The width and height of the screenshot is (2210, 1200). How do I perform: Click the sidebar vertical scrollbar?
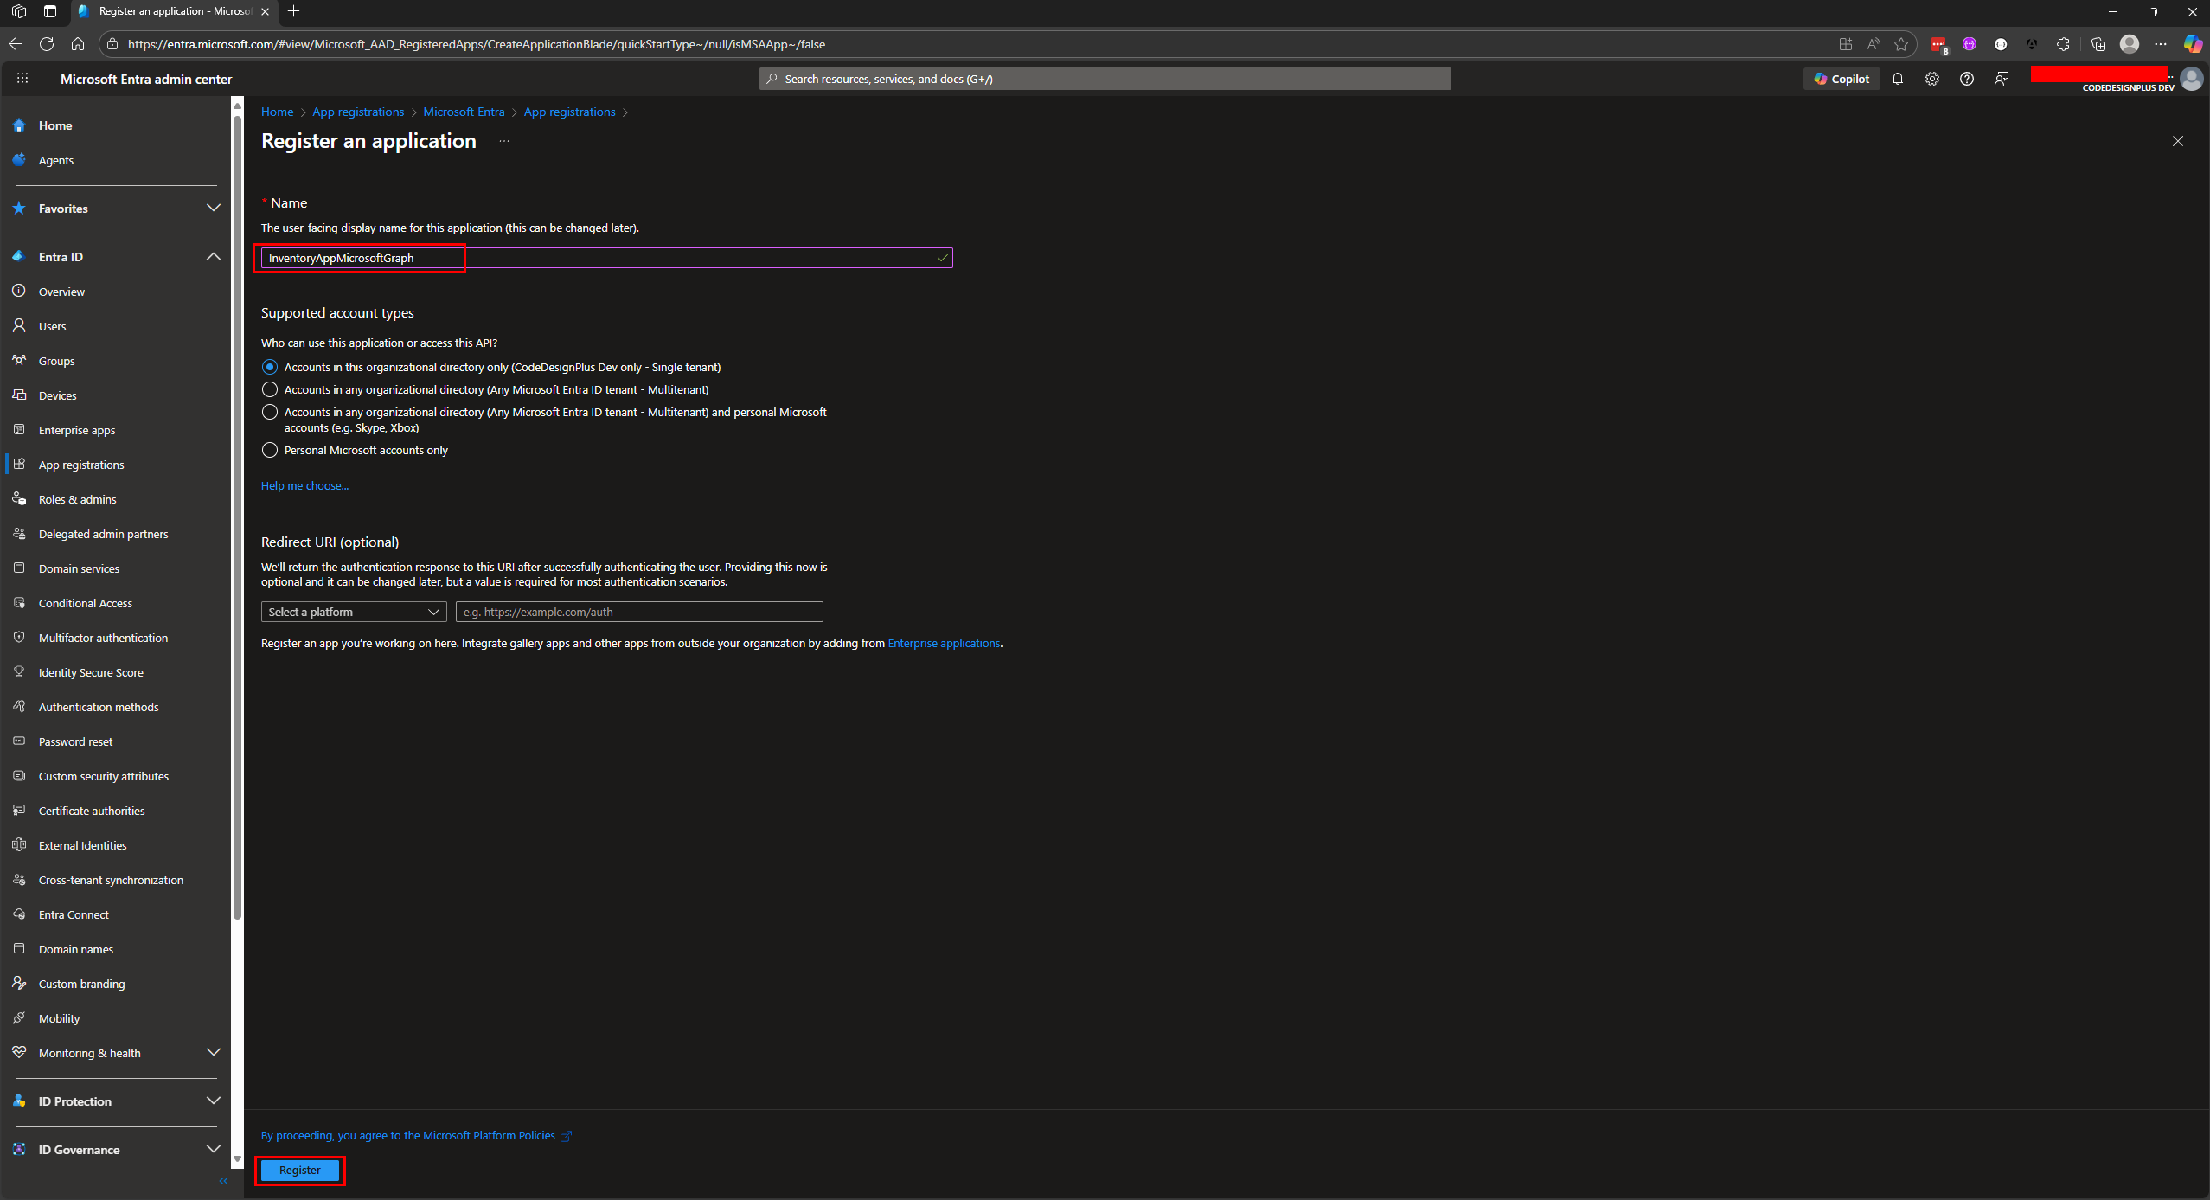pyautogui.click(x=237, y=517)
